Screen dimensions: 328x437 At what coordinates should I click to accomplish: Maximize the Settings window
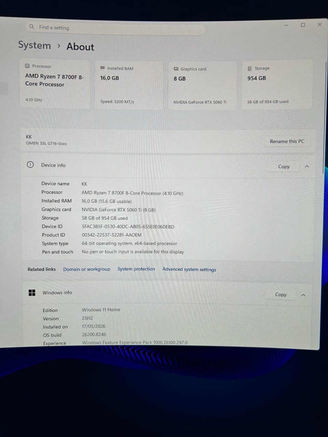[303, 25]
